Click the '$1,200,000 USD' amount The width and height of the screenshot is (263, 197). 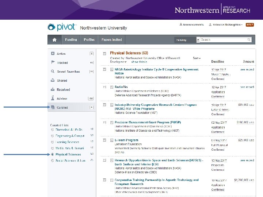tap(244, 180)
